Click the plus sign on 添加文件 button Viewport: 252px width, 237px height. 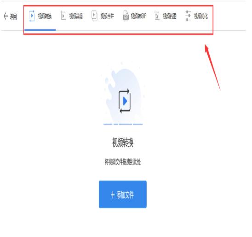coord(113,195)
